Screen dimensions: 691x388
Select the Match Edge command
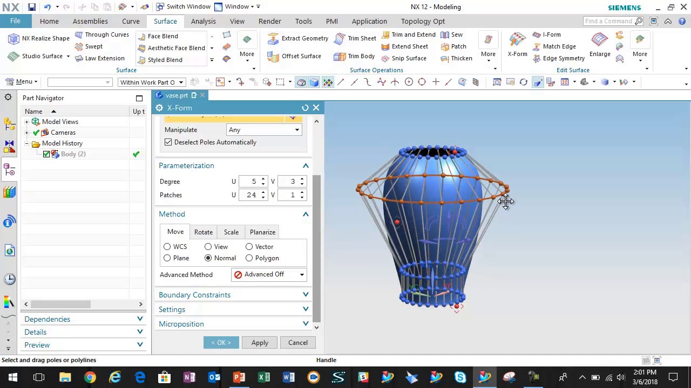pos(554,46)
